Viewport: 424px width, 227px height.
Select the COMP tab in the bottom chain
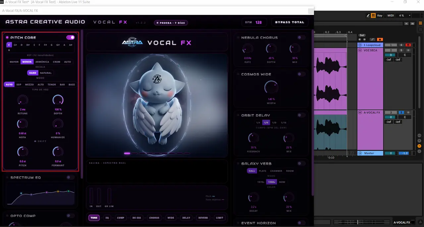[x=121, y=218]
